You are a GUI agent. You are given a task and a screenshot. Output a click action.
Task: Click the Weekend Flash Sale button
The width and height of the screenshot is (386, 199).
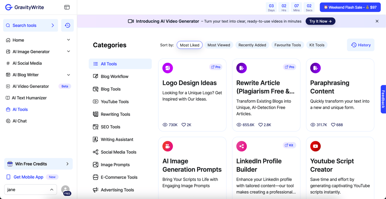pos(350,8)
